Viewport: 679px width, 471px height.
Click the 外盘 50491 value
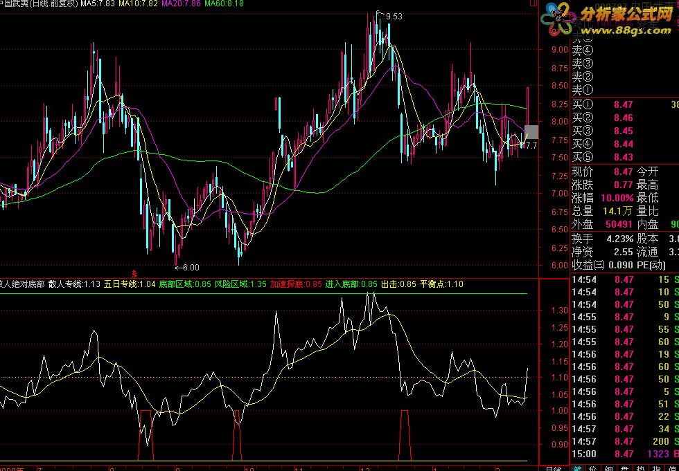(619, 224)
